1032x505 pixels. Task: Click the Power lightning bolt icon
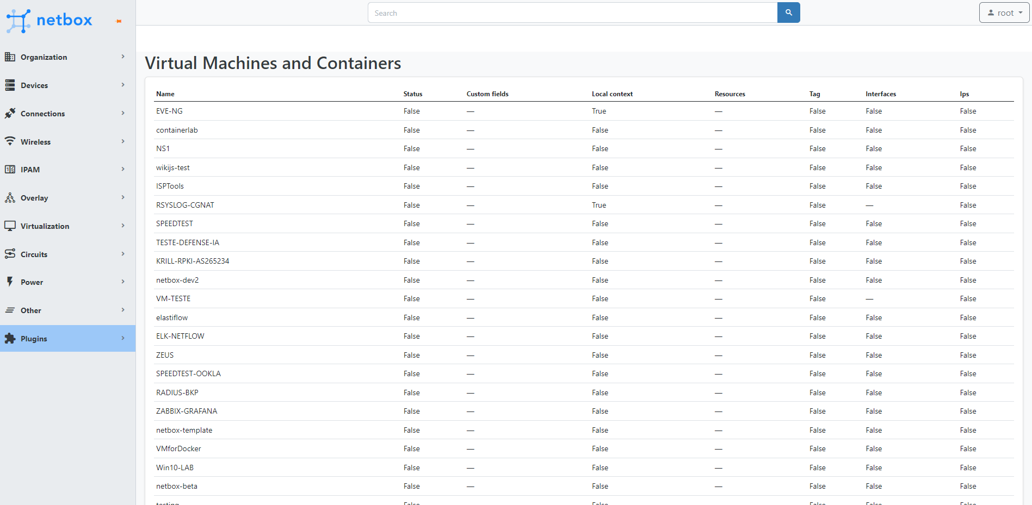pyautogui.click(x=10, y=282)
